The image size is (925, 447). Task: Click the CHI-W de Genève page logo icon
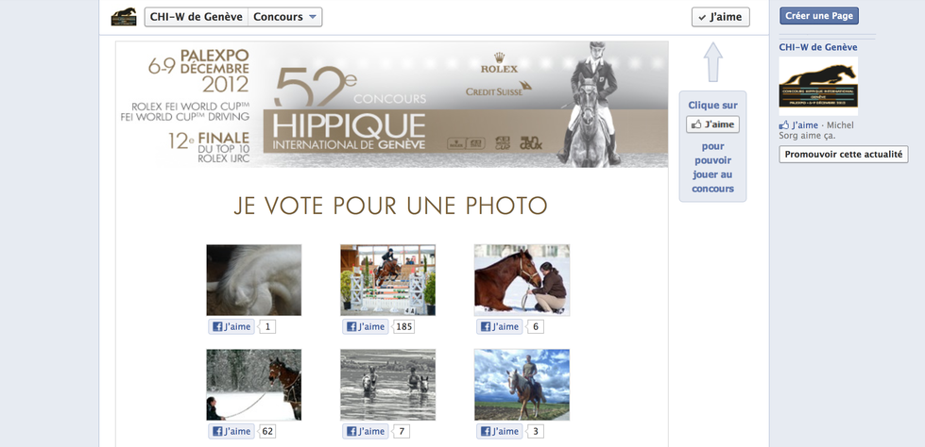(123, 16)
